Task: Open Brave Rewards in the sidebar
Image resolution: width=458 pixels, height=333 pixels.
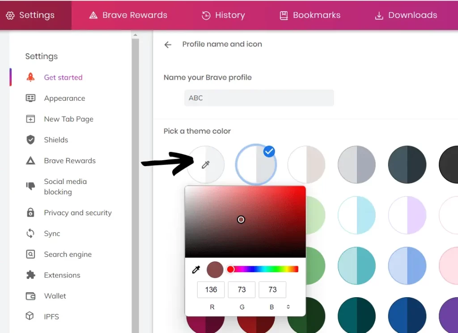Action: coord(70,161)
